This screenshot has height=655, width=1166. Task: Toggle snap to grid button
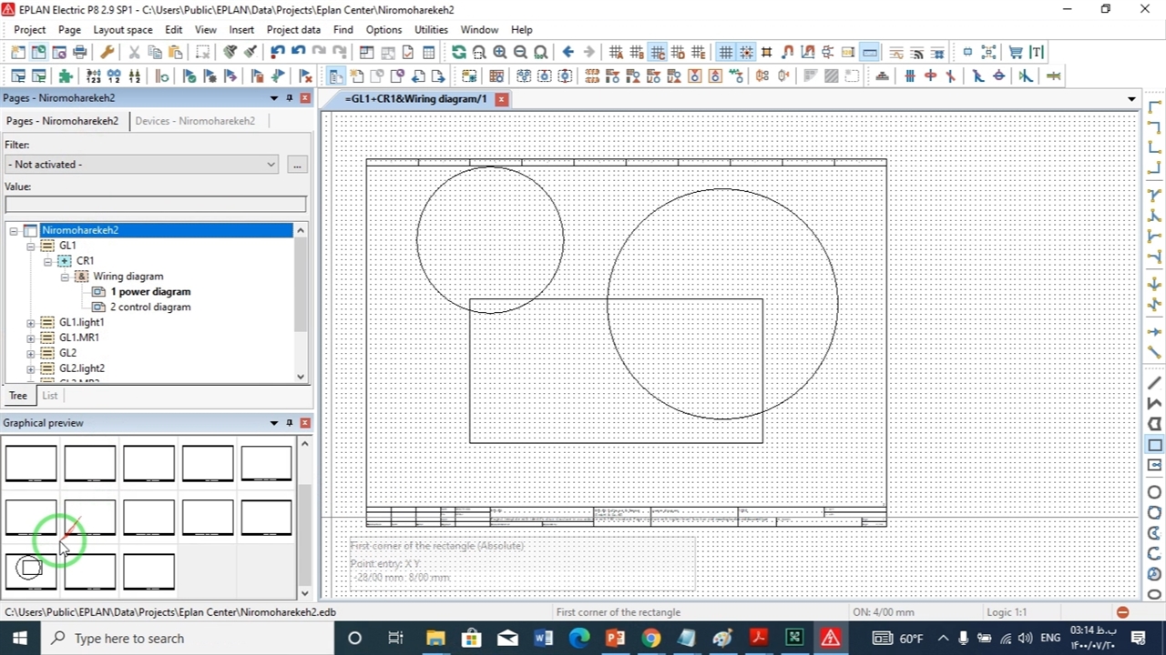pyautogui.click(x=746, y=53)
